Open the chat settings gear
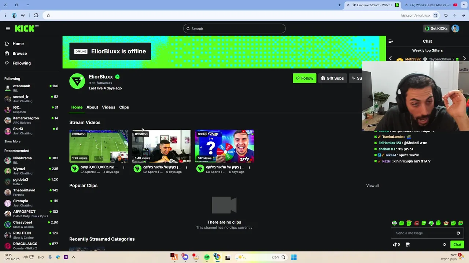This screenshot has height=263, width=469. click(444, 244)
